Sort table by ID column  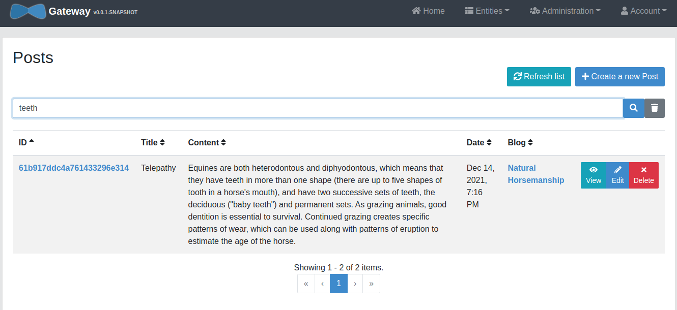[x=26, y=143]
